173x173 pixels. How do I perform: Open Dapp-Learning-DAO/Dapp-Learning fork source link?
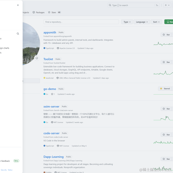[68, 161]
